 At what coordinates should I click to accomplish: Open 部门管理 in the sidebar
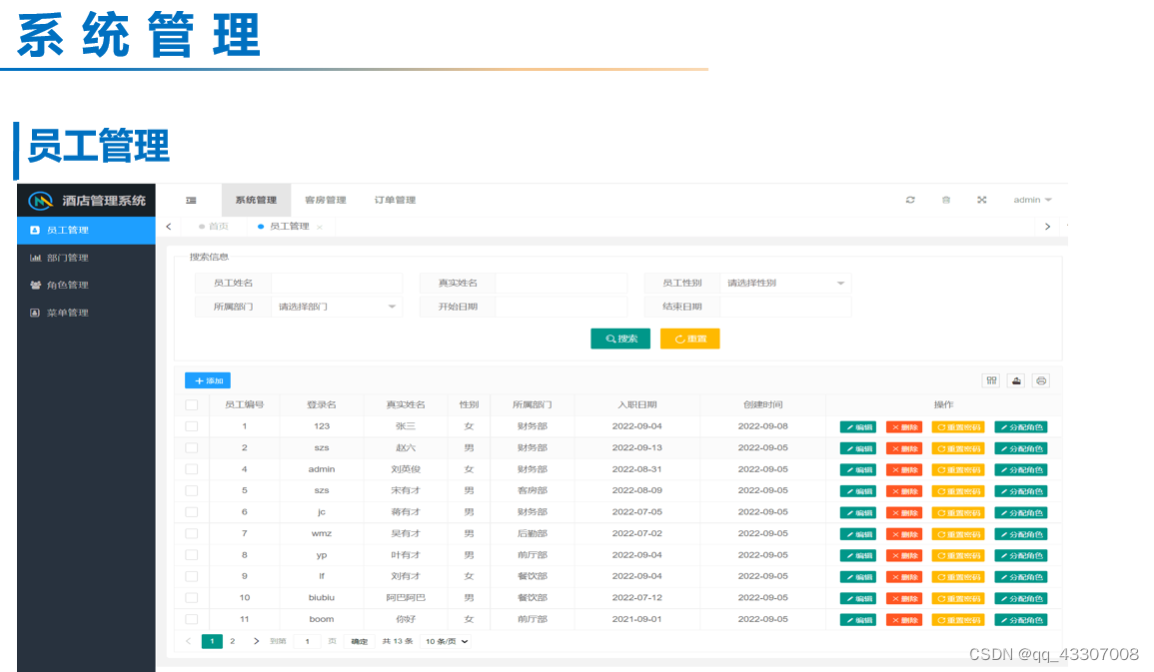tap(86, 258)
